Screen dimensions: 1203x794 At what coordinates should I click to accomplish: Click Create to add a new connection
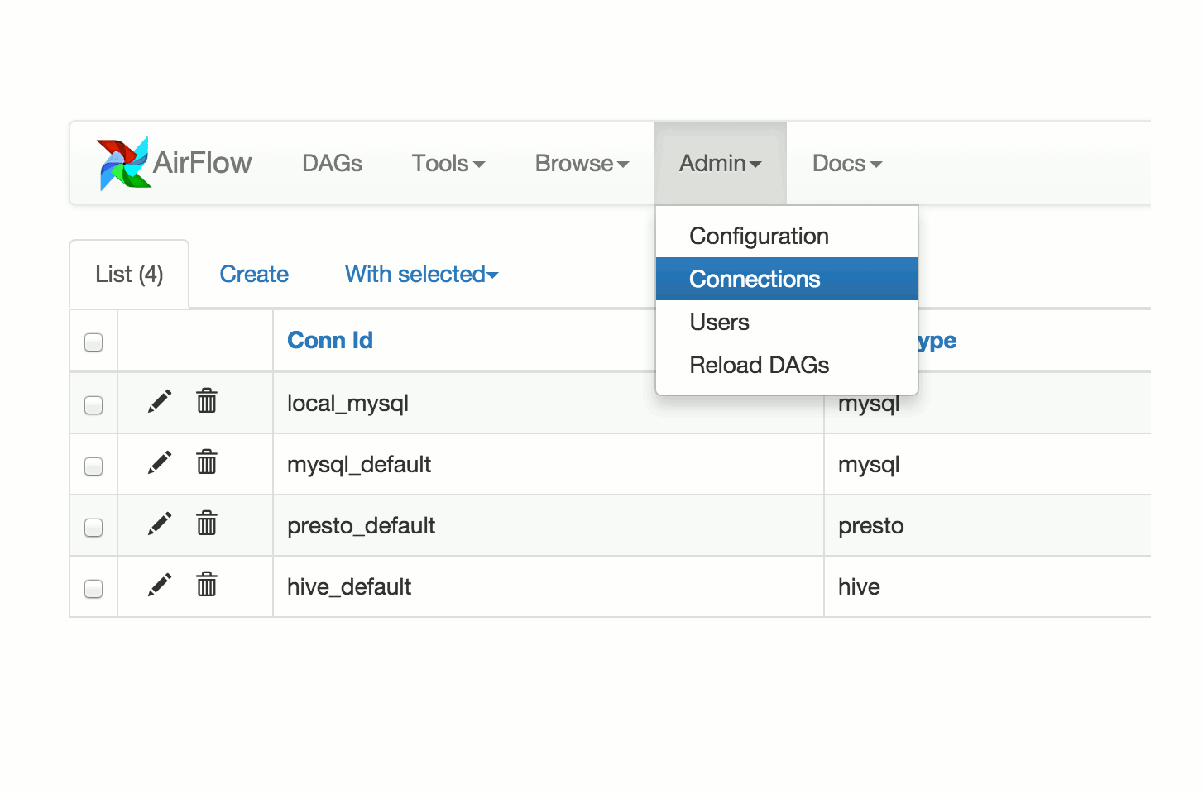pyautogui.click(x=253, y=274)
